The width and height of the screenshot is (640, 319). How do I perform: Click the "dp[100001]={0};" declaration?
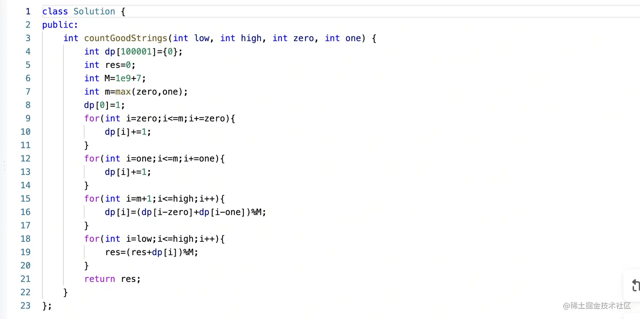[144, 52]
